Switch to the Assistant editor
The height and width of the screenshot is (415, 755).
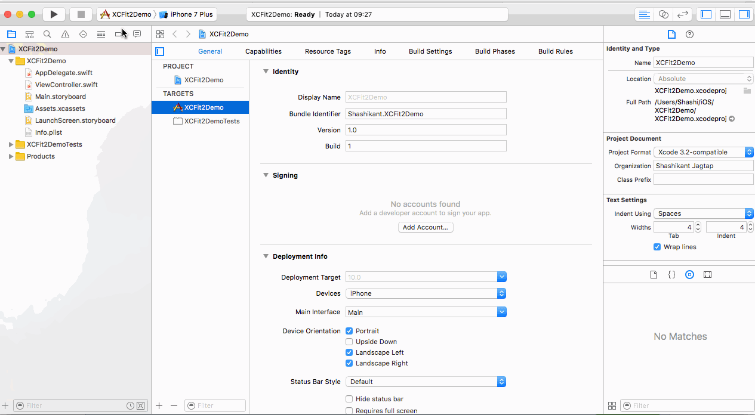(x=663, y=14)
